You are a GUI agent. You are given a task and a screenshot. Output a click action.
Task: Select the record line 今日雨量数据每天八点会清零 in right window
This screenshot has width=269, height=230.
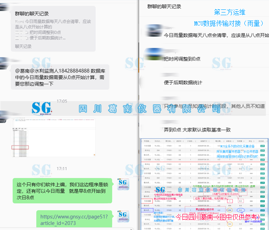216,35
